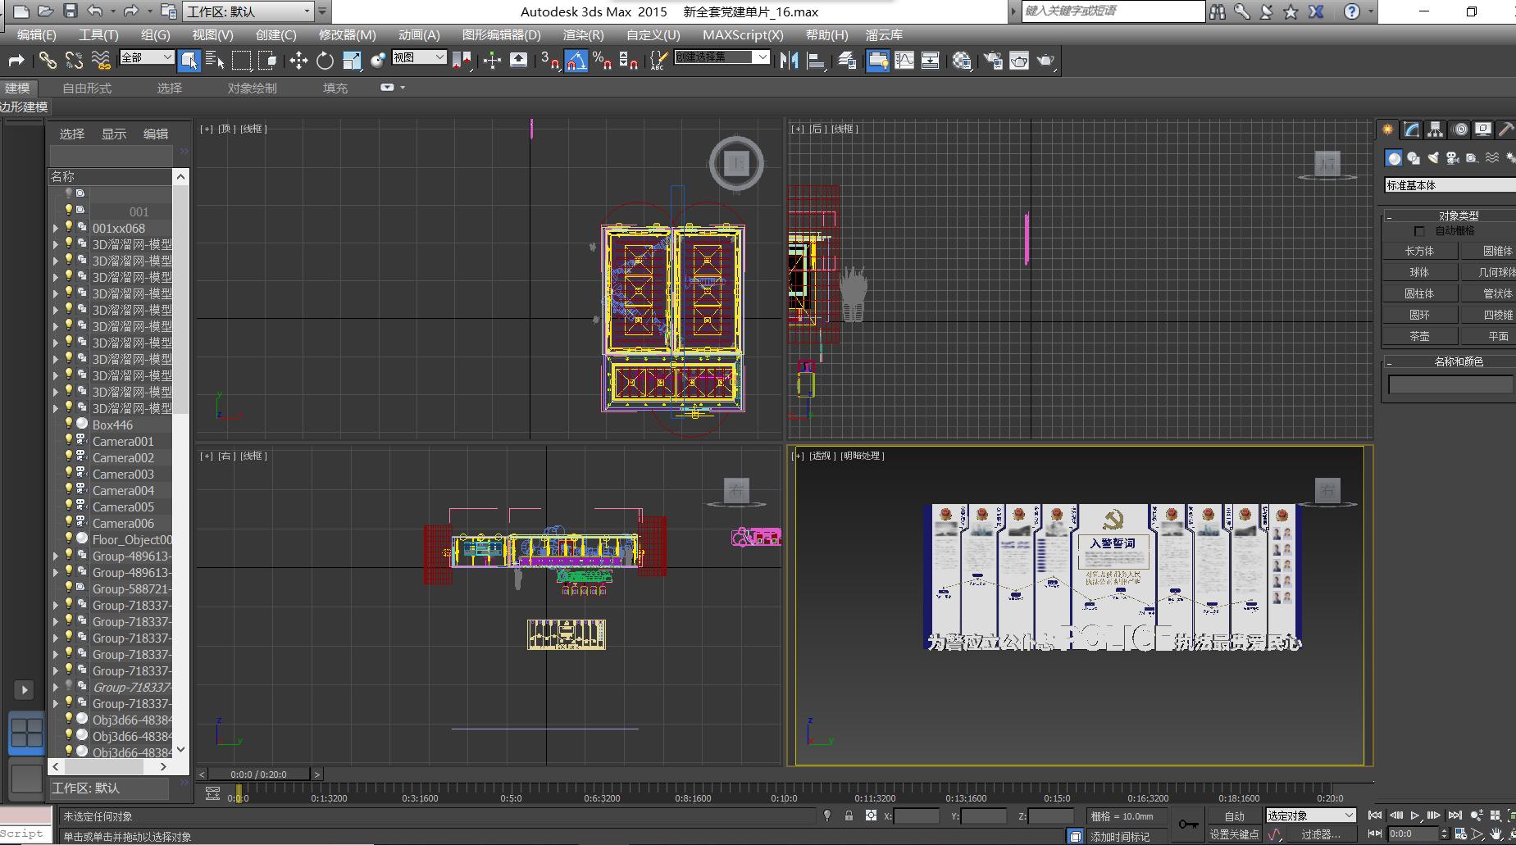Toggle visibility bulb of Box446
The image size is (1516, 845).
pos(69,425)
